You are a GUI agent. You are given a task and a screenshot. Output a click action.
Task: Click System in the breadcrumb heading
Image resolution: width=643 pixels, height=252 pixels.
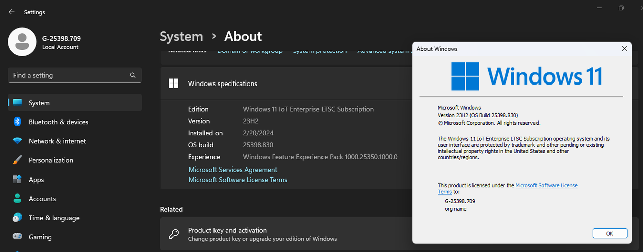point(181,36)
